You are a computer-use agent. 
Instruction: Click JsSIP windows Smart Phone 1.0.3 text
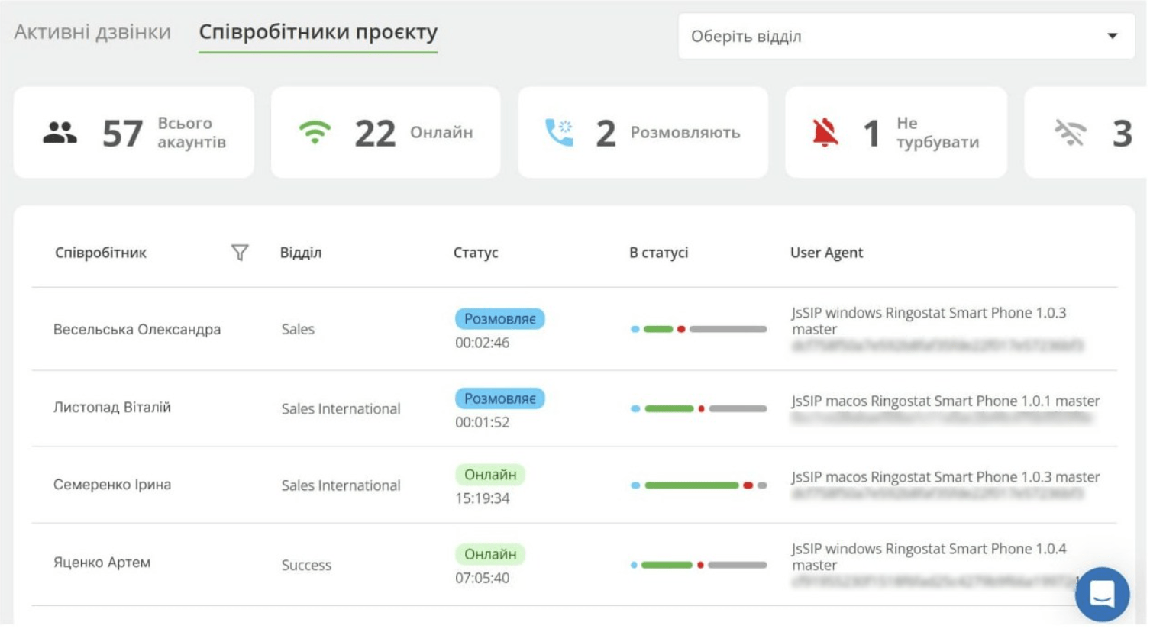click(929, 321)
